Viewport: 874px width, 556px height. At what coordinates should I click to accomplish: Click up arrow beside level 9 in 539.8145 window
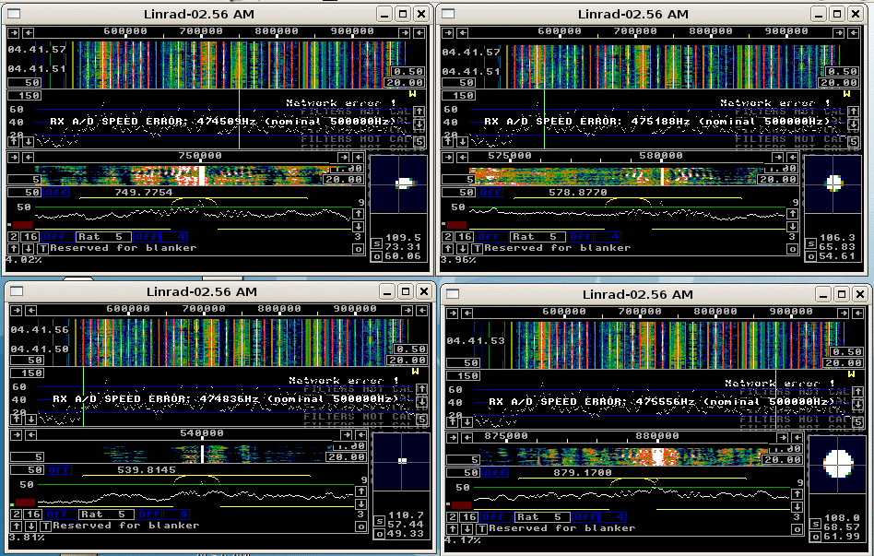click(361, 491)
